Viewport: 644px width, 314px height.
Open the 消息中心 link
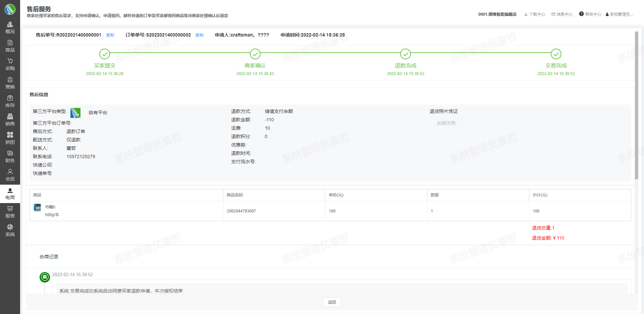(565, 14)
